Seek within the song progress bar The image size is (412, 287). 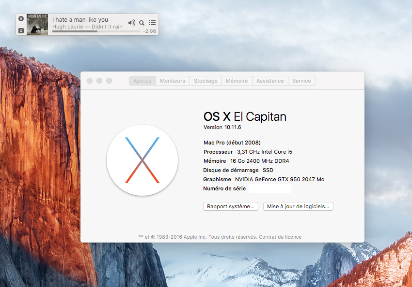click(96, 31)
